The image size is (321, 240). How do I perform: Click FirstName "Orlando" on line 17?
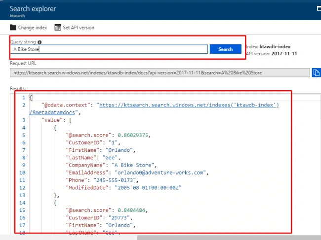click(119, 225)
